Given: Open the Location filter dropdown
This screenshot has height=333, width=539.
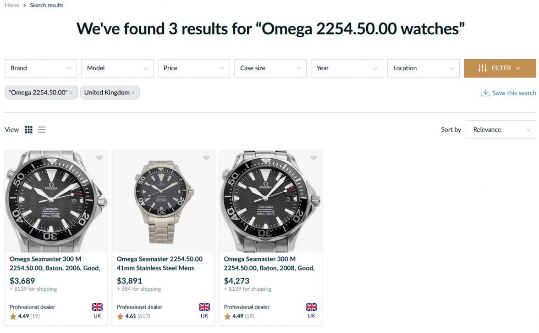Looking at the screenshot, I should click(x=423, y=68).
